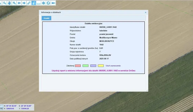Click the 'Grupa rejestrowa' label
Image resolution: width=193 pixels, height=112 pixels.
pos(77,52)
